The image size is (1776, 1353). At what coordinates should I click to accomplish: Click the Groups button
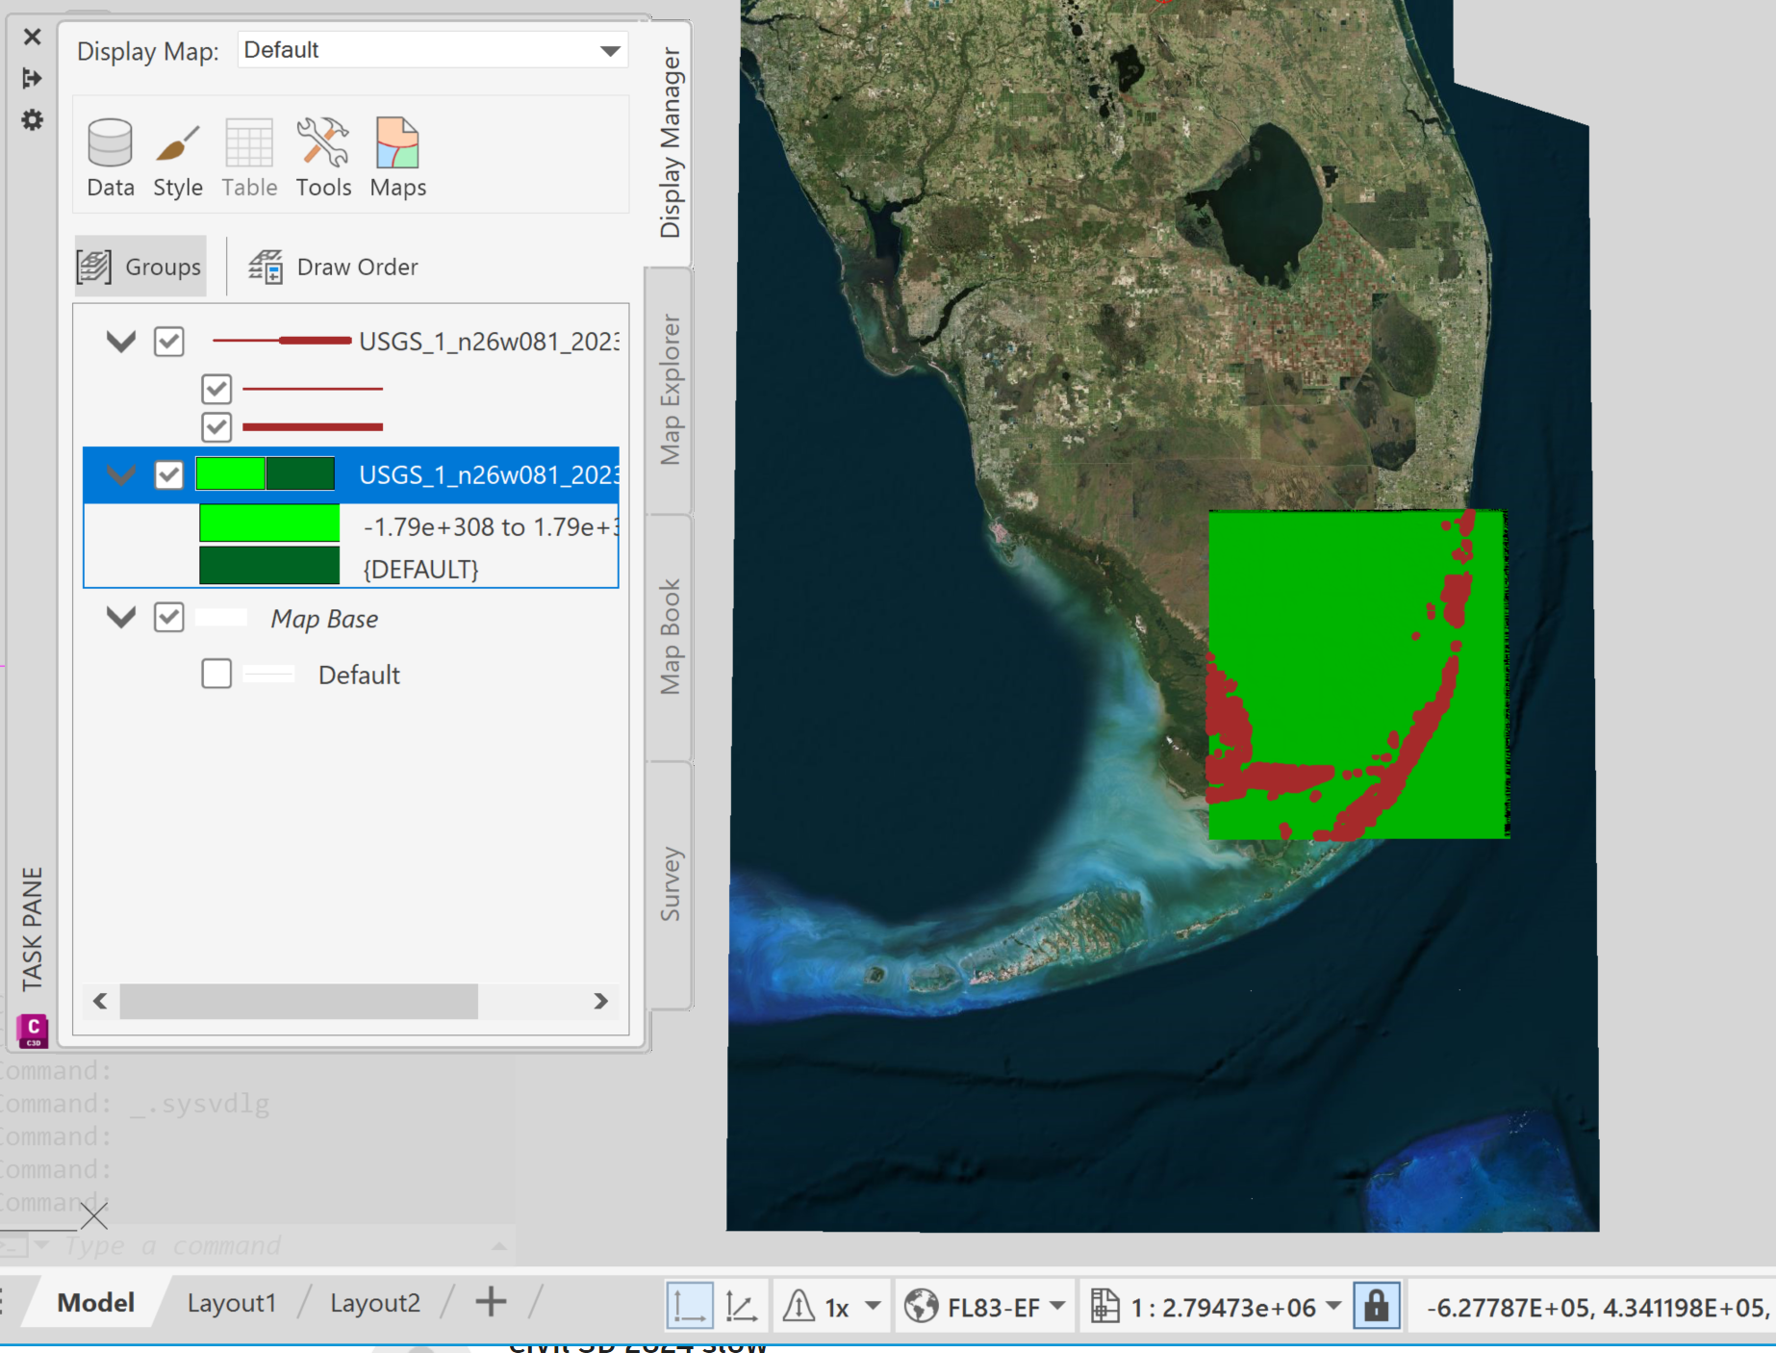click(x=140, y=266)
